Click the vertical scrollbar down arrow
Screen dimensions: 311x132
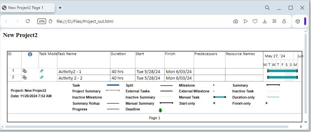[x=306, y=122]
